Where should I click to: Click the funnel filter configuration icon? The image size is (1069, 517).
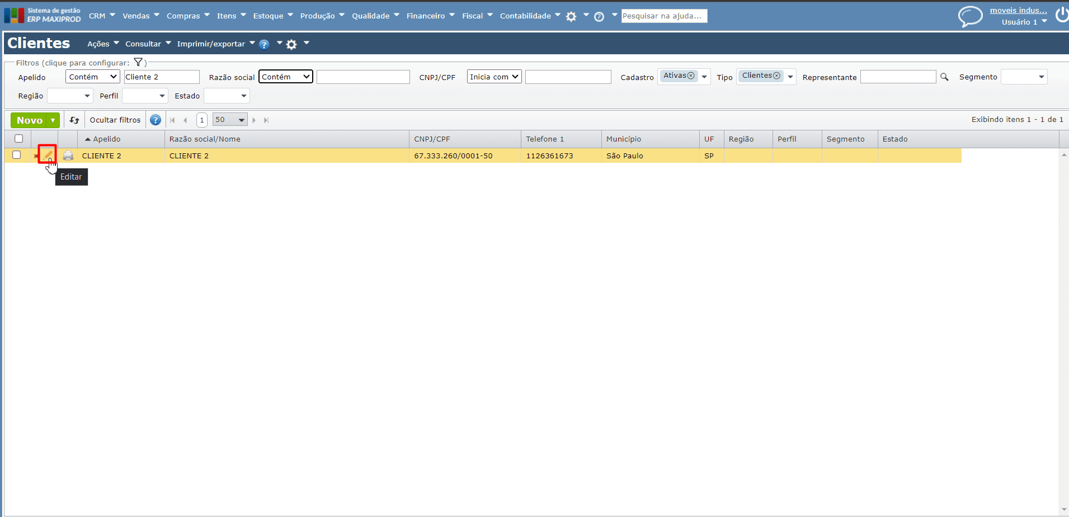click(x=138, y=62)
